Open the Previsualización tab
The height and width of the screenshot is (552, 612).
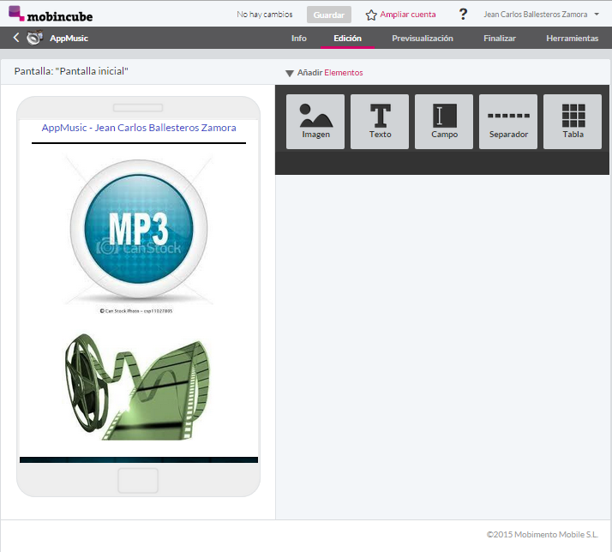[422, 39]
